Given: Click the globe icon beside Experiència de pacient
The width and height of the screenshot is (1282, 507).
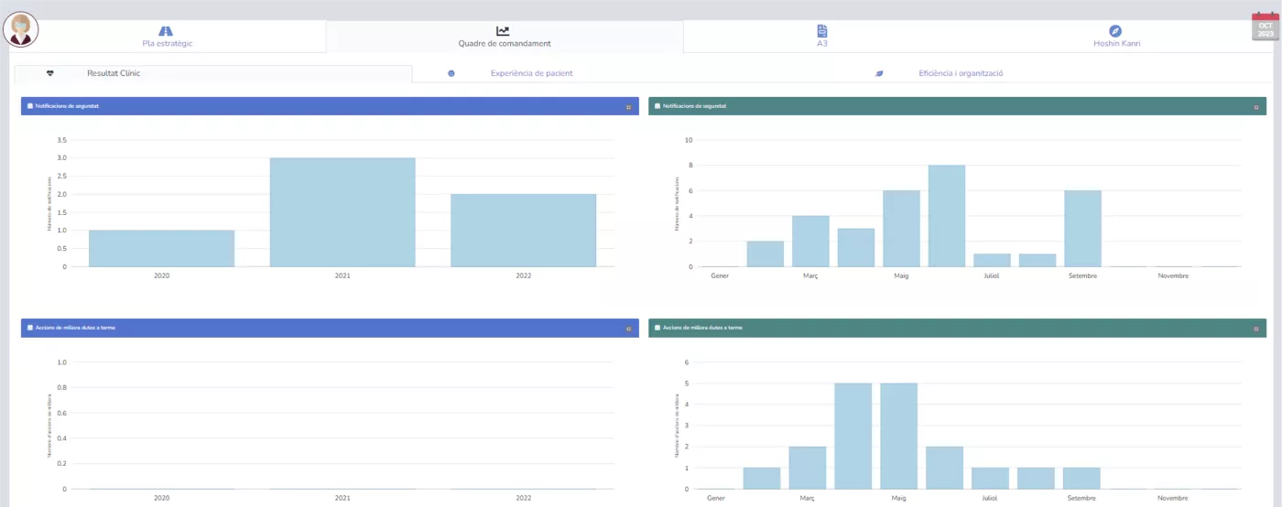Looking at the screenshot, I should point(451,73).
